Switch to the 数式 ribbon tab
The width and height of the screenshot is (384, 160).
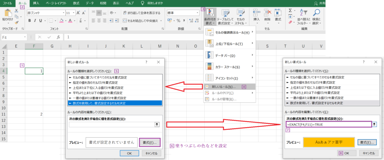click(x=76, y=3)
